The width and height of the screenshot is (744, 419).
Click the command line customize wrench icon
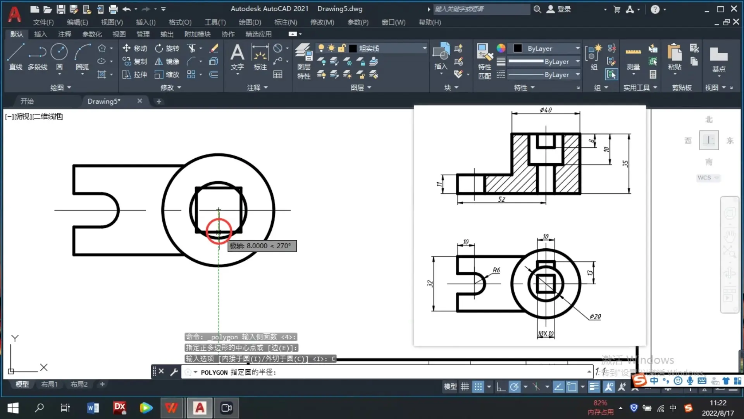[174, 372]
